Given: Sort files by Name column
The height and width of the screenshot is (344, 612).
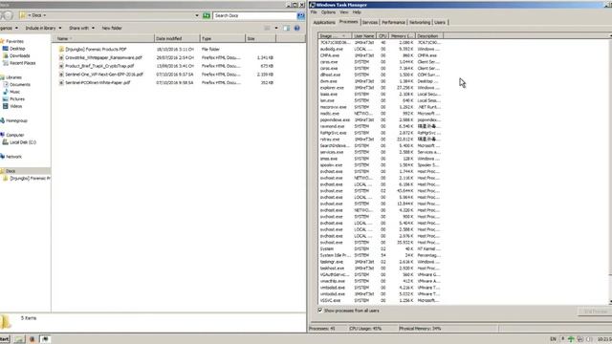Looking at the screenshot, I should pyautogui.click(x=104, y=38).
